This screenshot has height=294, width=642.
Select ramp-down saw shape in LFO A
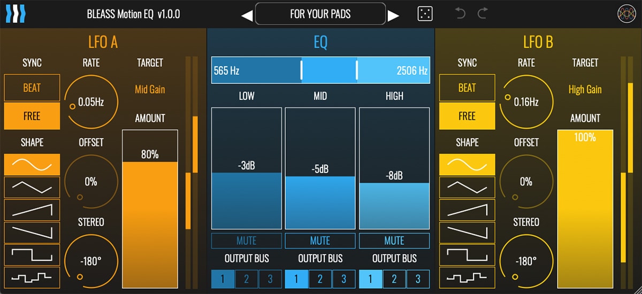coord(32,233)
